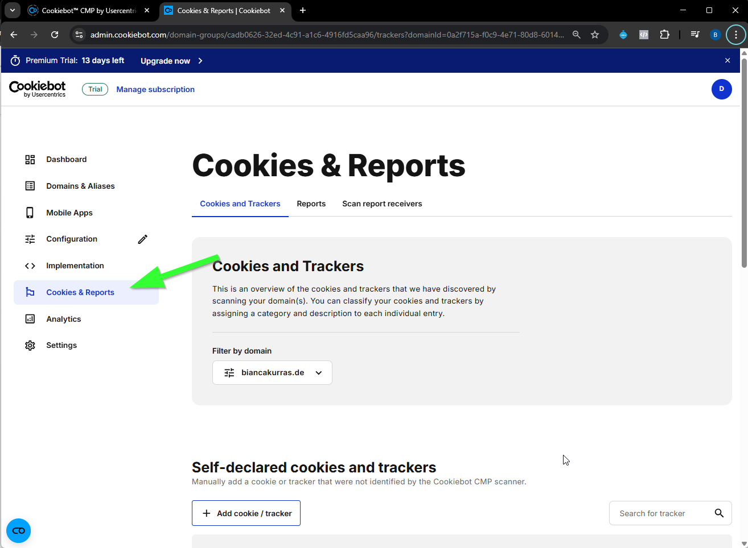Open Mobile Apps section
This screenshot has height=548, width=748.
pos(69,213)
